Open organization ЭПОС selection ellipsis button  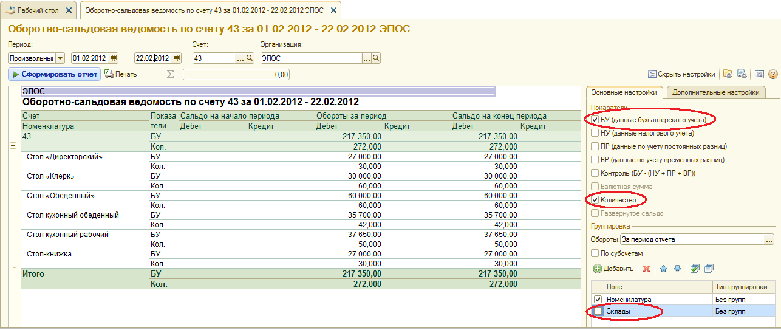click(x=367, y=58)
